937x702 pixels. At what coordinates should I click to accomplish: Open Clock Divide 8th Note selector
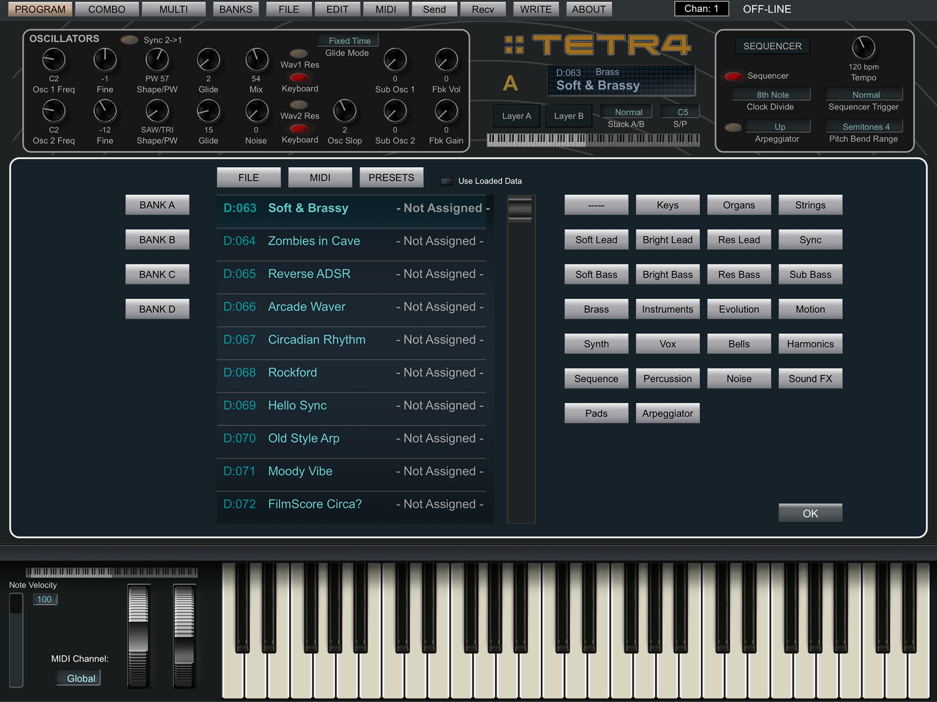771,94
